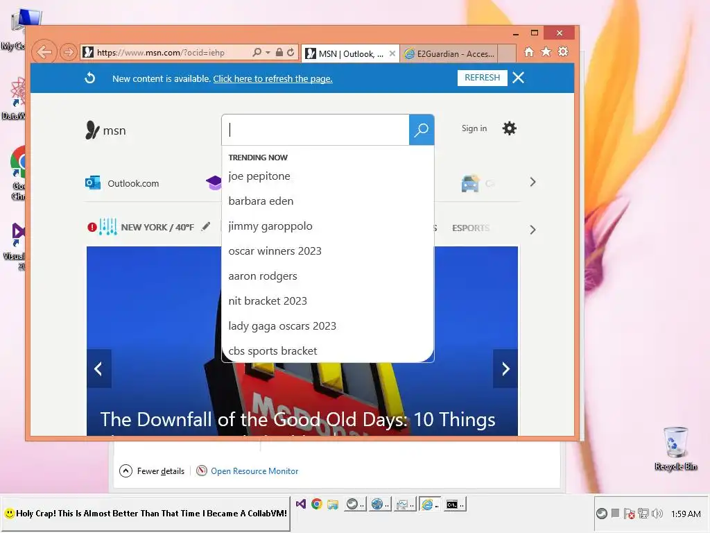Close the MSN | Outlook tab

tap(392, 53)
